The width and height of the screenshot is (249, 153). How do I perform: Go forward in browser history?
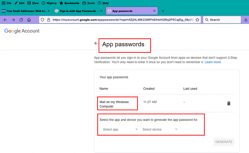(13, 20)
